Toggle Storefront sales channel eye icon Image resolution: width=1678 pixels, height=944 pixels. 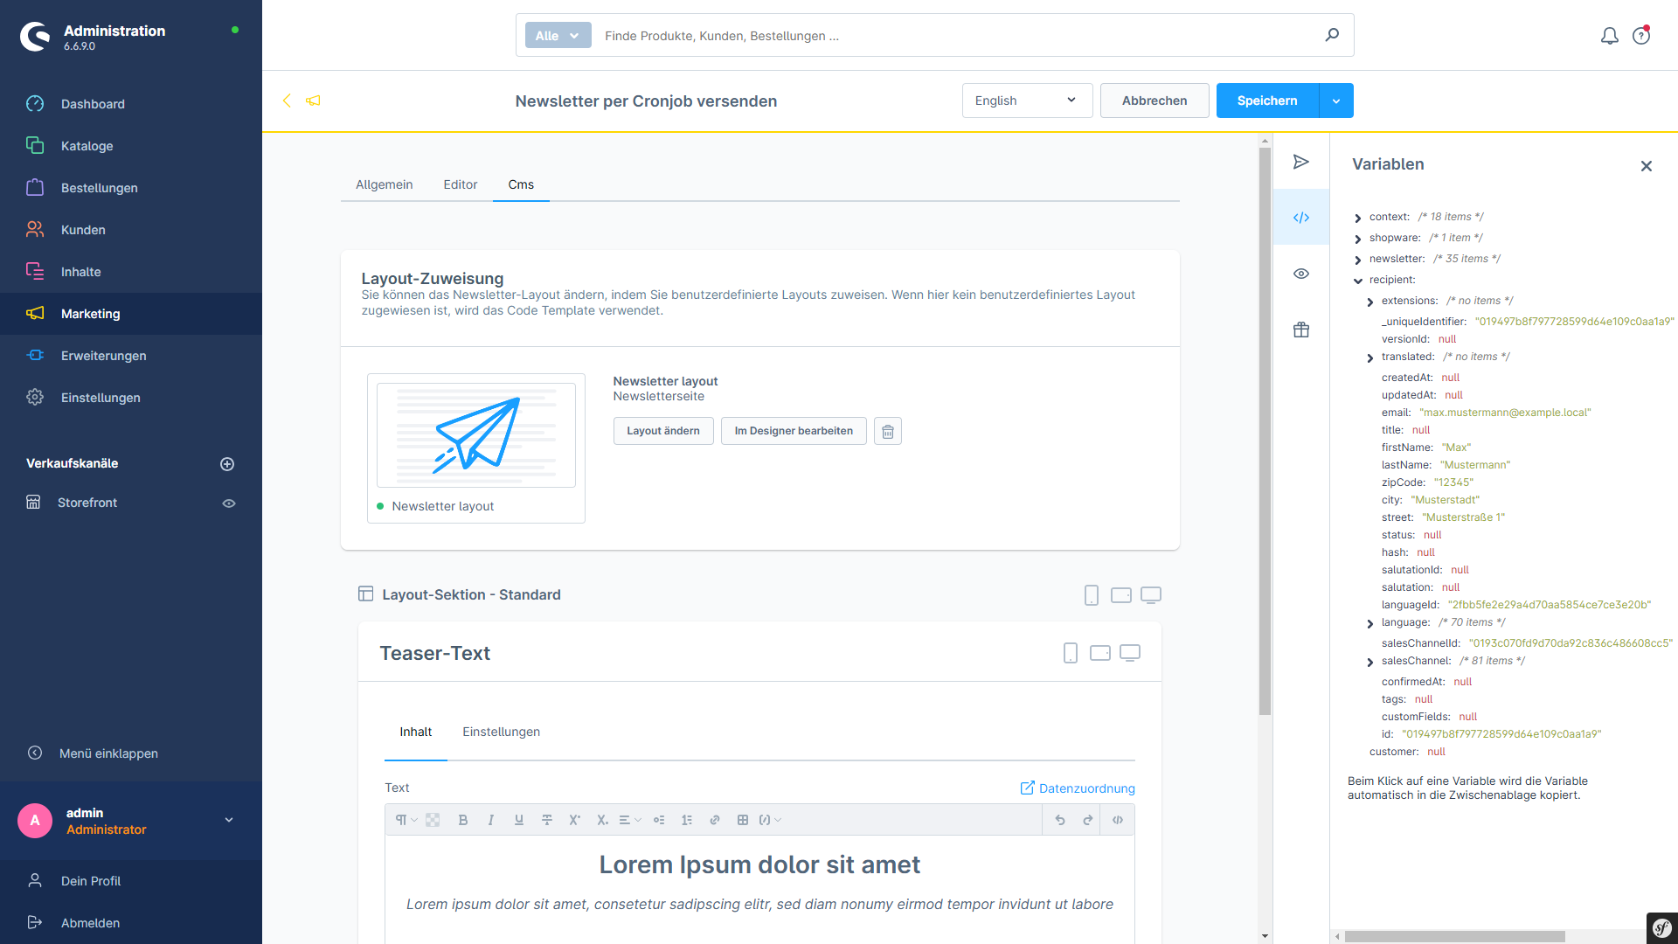click(x=229, y=503)
